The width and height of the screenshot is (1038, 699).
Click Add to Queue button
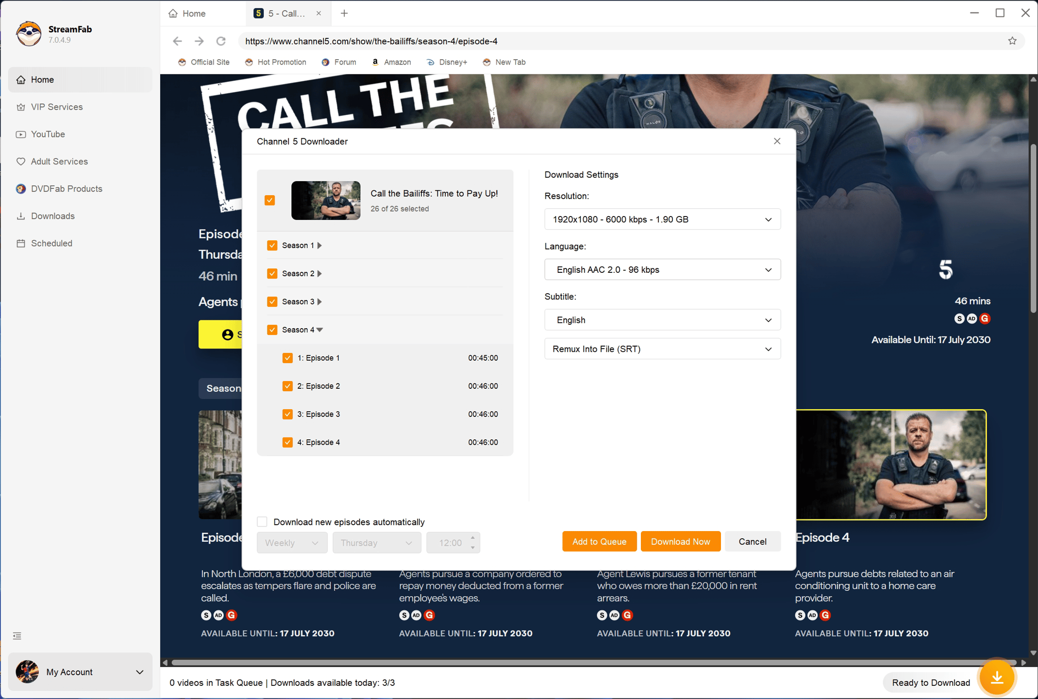[x=599, y=542]
